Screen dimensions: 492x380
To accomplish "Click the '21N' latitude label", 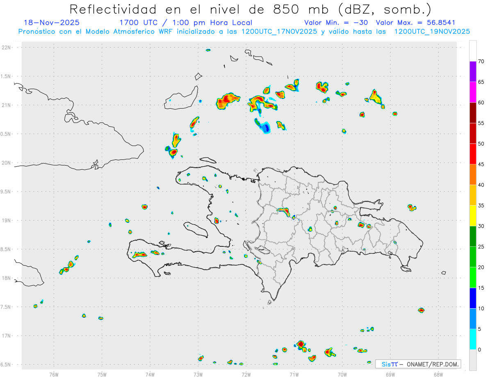I will (x=6, y=105).
